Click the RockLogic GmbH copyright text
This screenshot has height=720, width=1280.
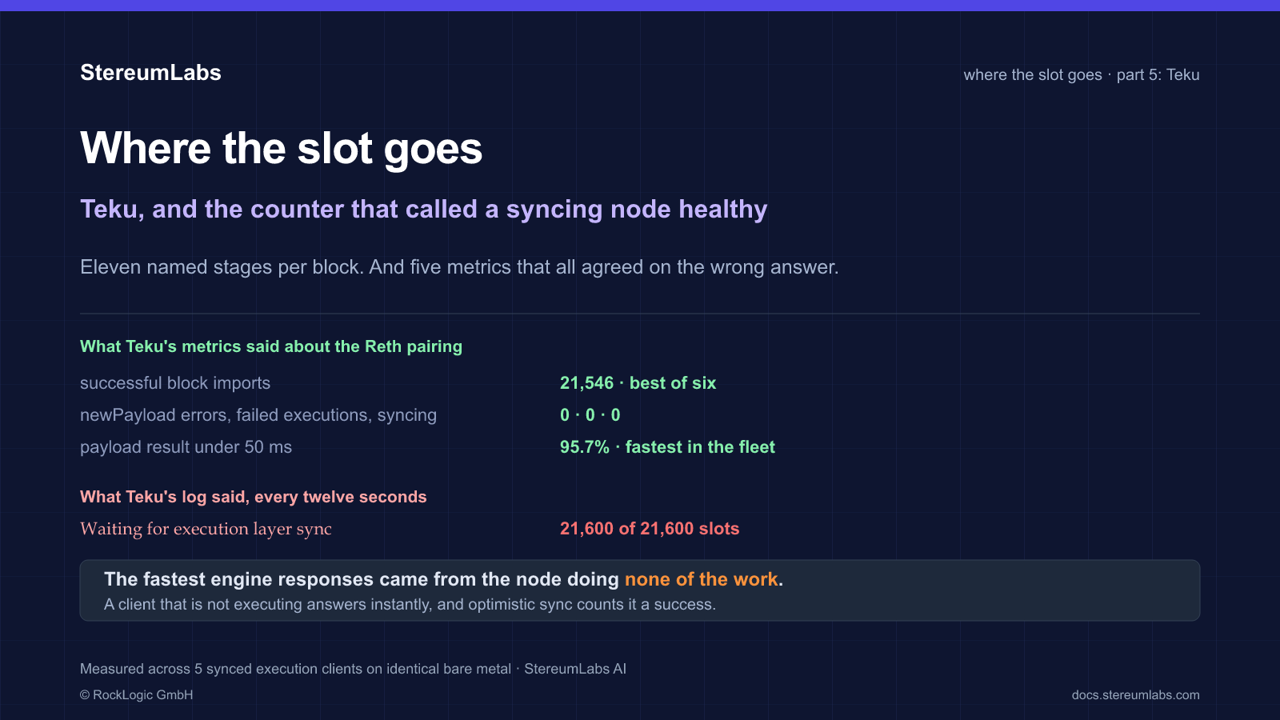pyautogui.click(x=137, y=694)
